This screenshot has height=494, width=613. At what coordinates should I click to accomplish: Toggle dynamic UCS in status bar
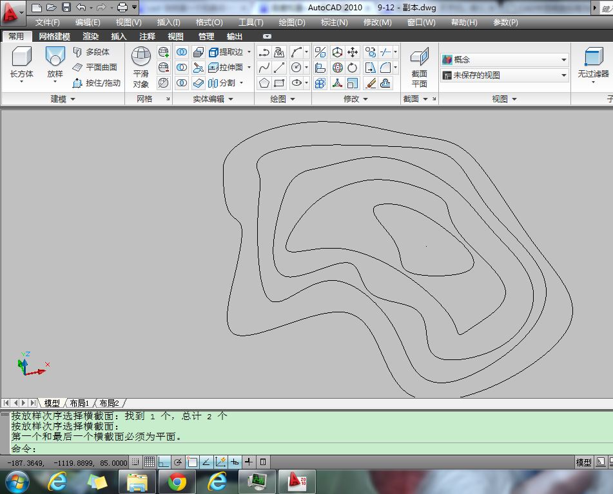pos(220,462)
